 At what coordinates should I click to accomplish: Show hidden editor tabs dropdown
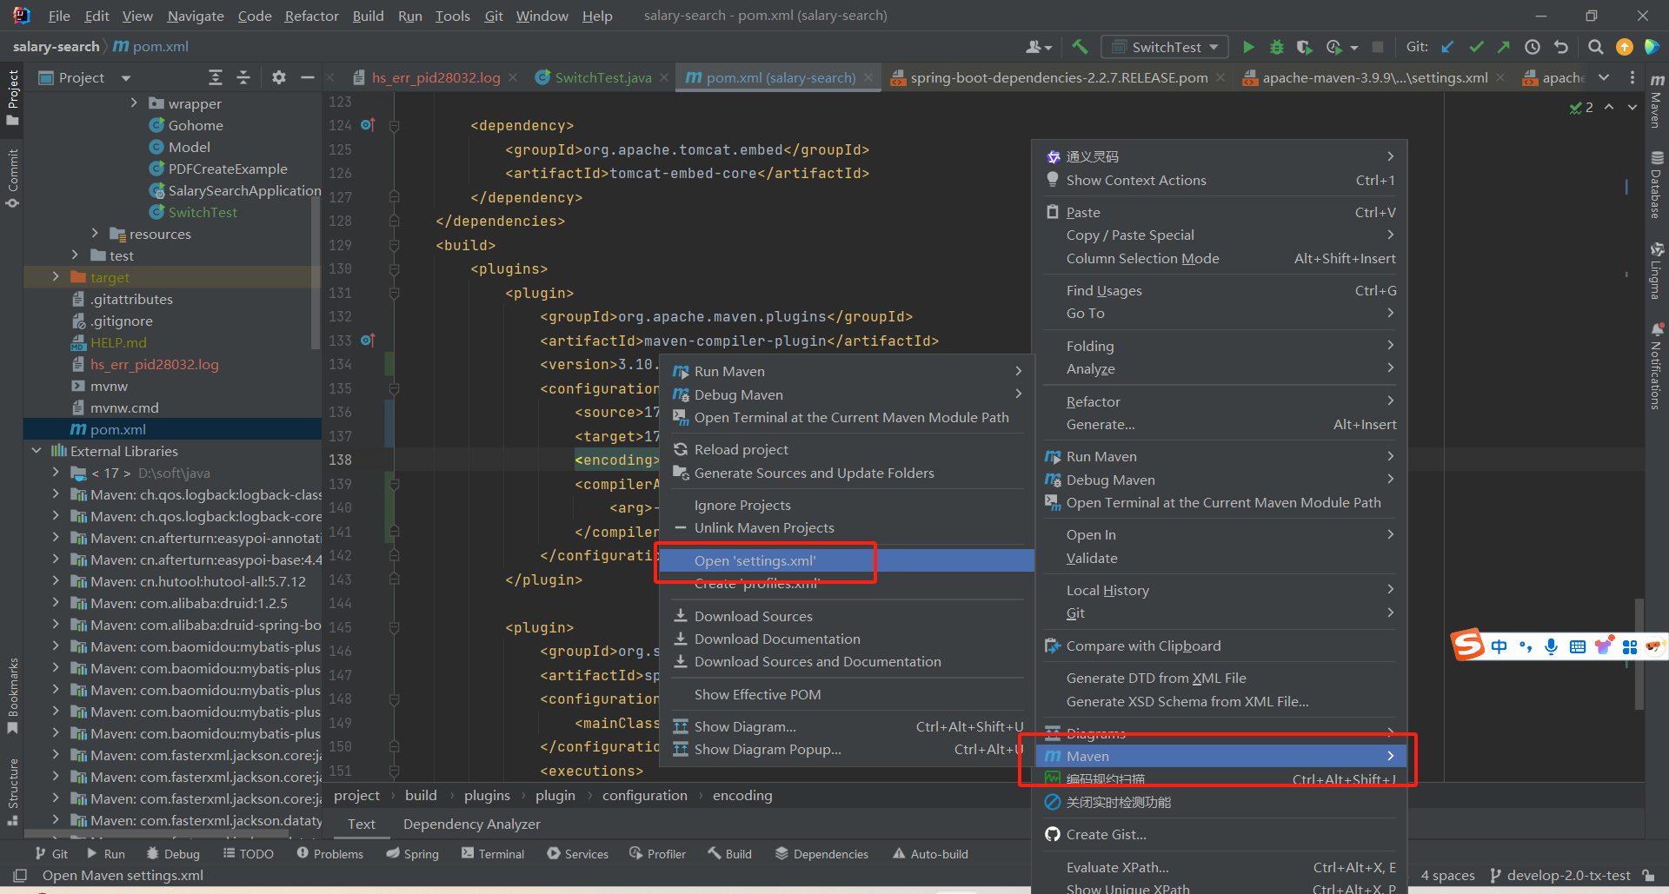[x=1603, y=77]
